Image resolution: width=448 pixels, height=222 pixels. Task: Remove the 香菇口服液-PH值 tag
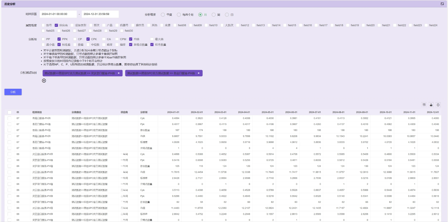(x=199, y=73)
